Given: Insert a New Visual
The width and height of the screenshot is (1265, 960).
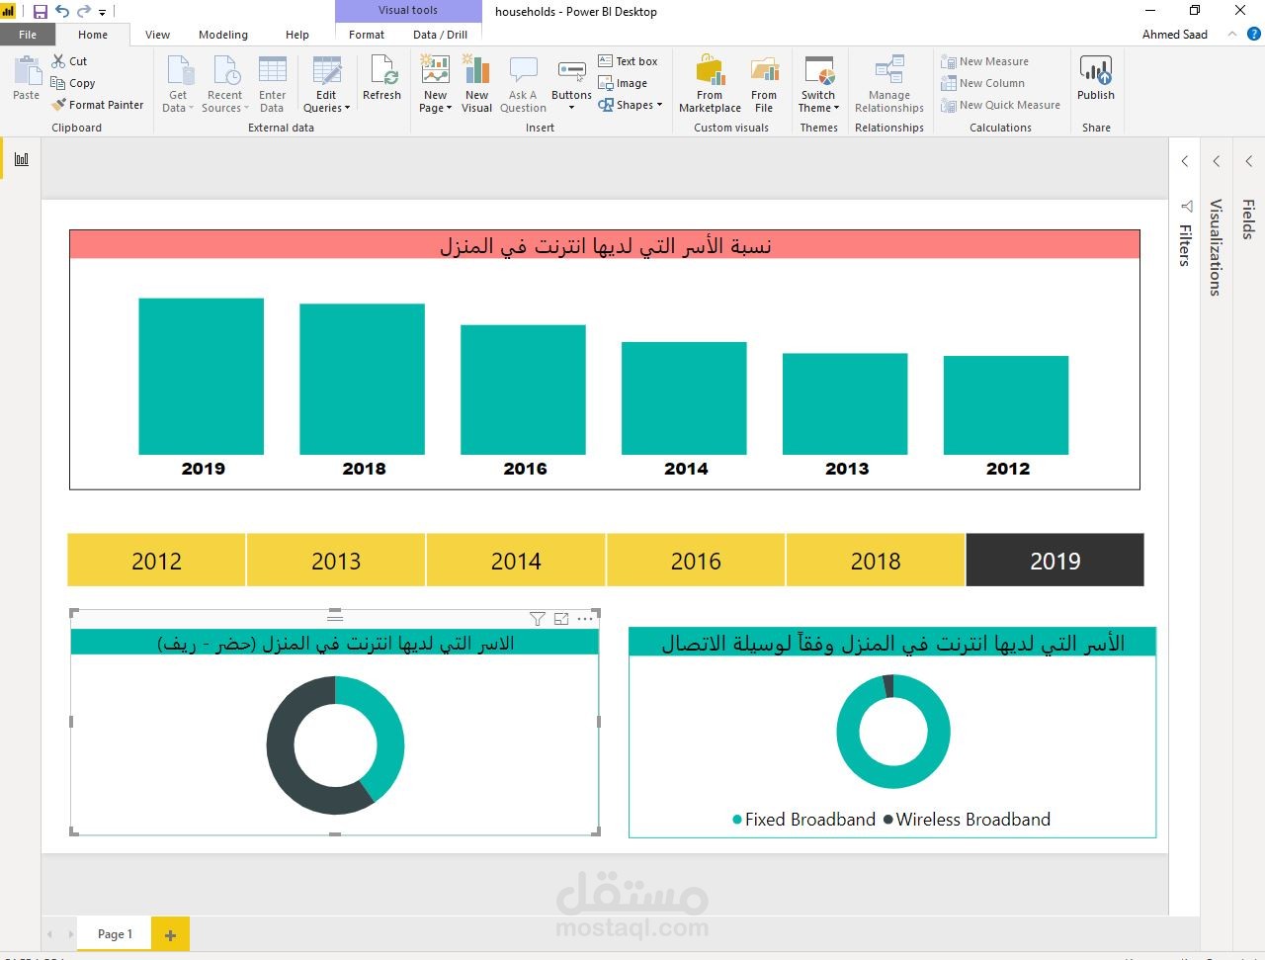Looking at the screenshot, I should [x=476, y=84].
